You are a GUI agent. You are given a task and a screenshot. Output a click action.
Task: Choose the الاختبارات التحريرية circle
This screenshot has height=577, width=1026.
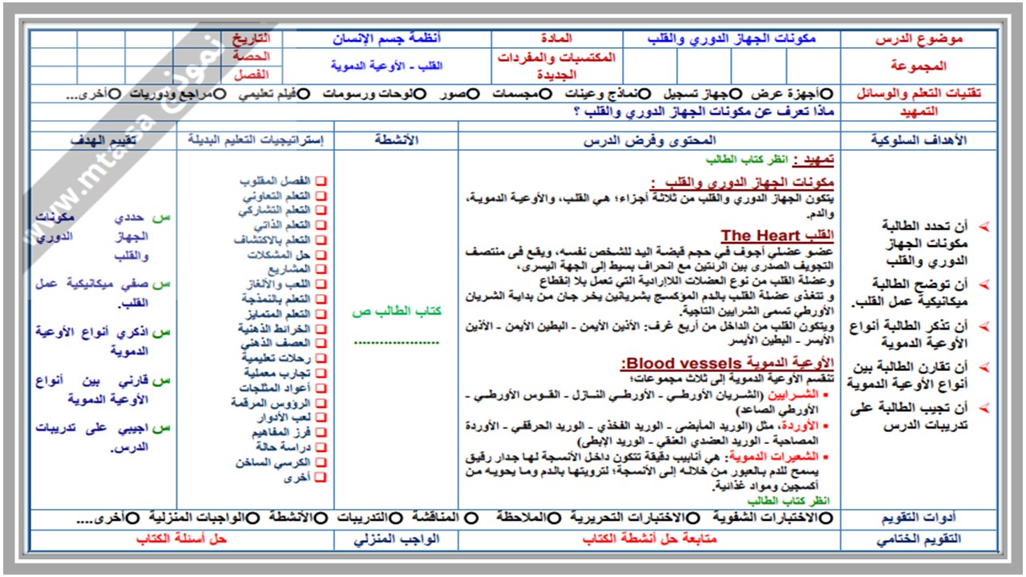693,518
